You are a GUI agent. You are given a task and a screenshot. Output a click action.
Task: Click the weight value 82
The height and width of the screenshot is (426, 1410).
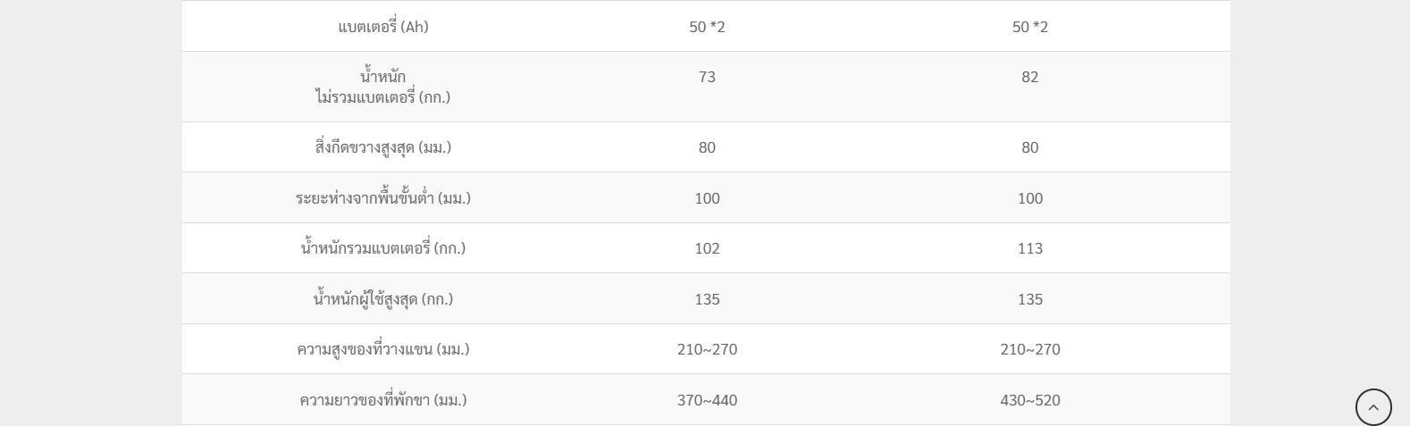(1029, 77)
